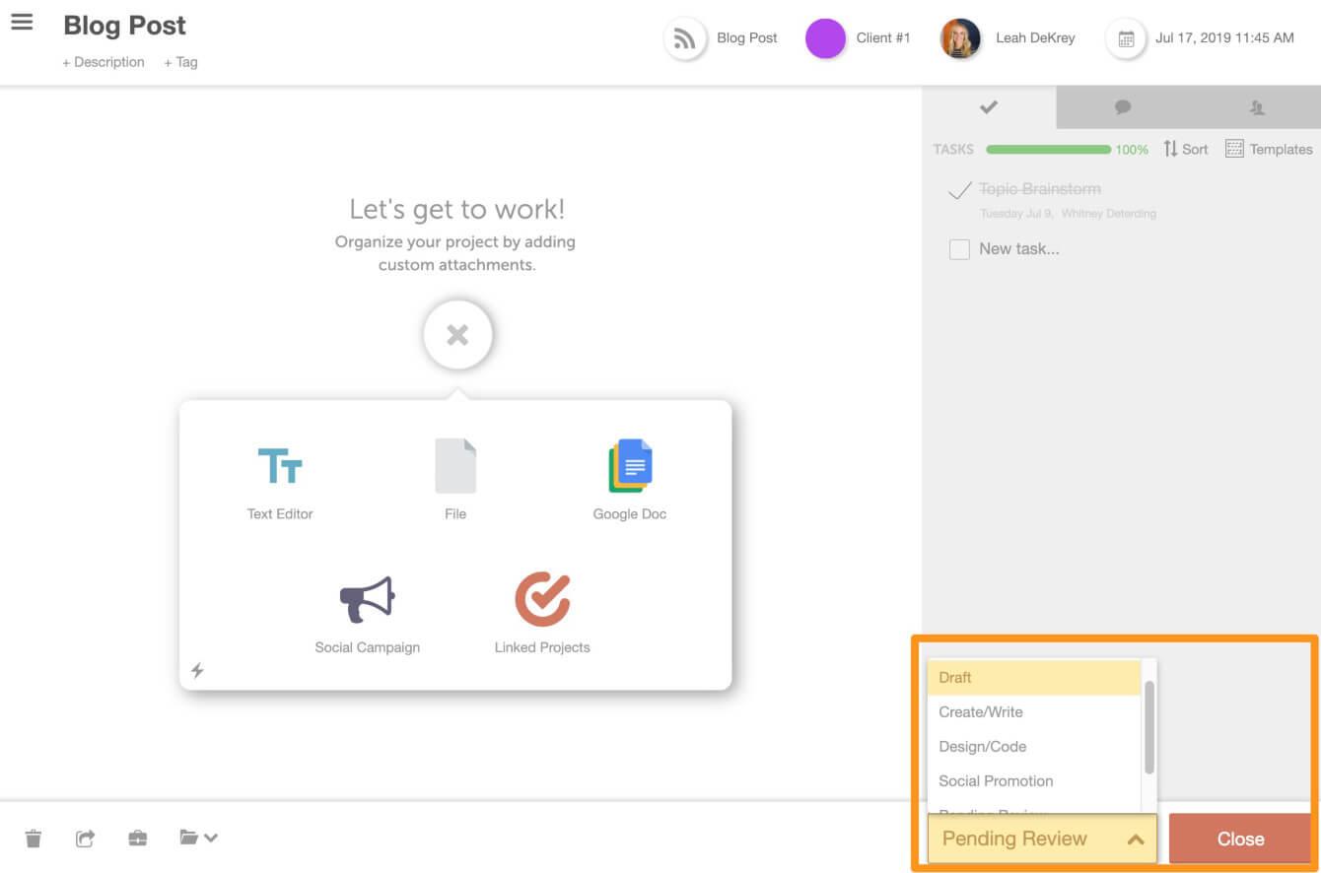Uncheck the Topic Brainstorm task
The image size is (1321, 873).
pyautogui.click(x=959, y=190)
